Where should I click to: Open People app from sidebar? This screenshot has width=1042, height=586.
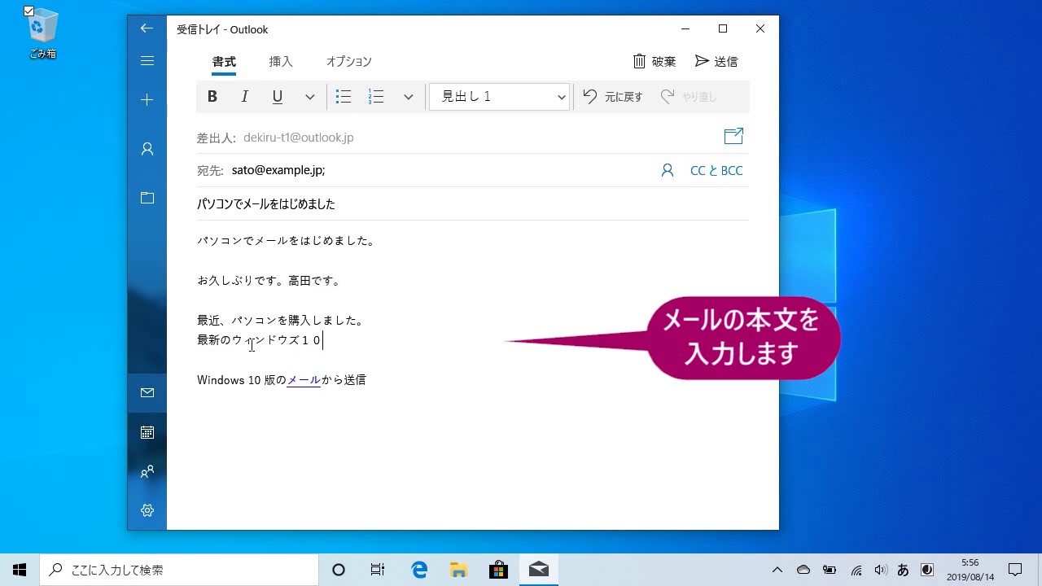pos(147,471)
